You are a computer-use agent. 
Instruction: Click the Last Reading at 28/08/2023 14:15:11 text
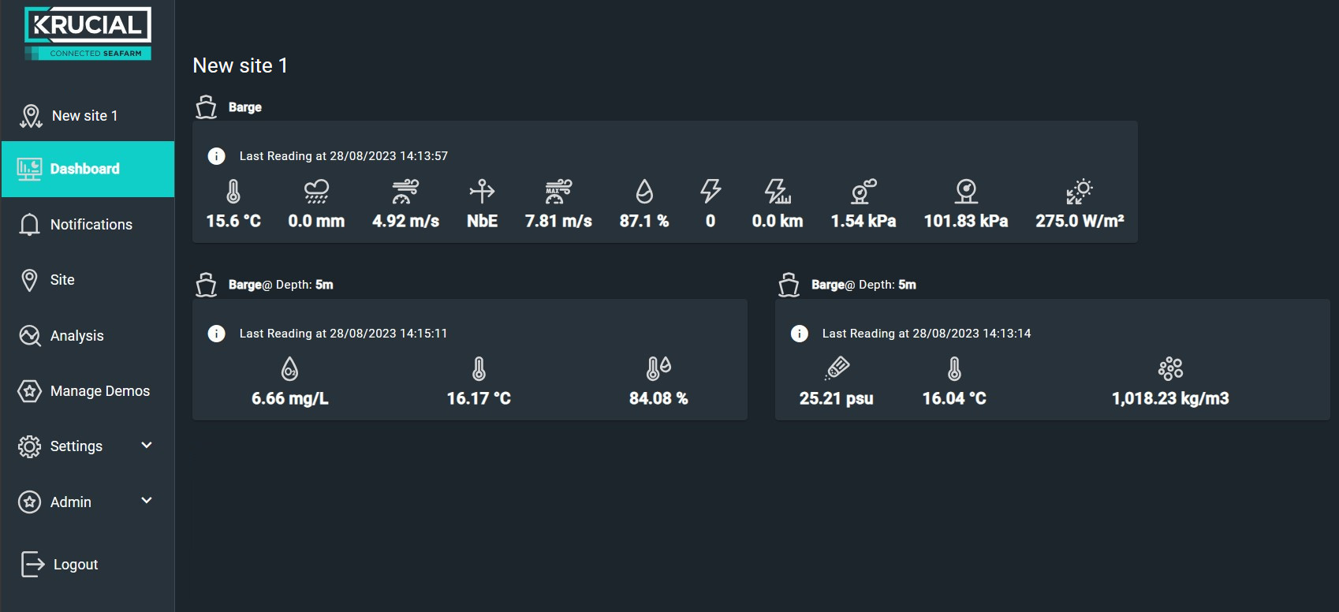click(343, 334)
